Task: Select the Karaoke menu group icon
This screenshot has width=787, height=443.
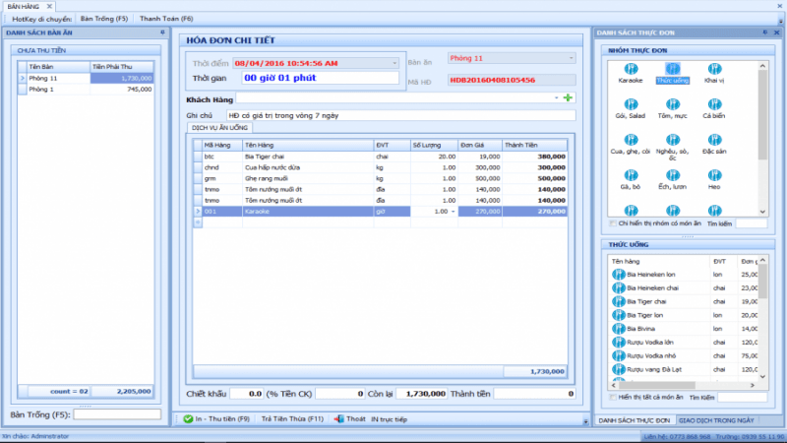Action: (631, 69)
